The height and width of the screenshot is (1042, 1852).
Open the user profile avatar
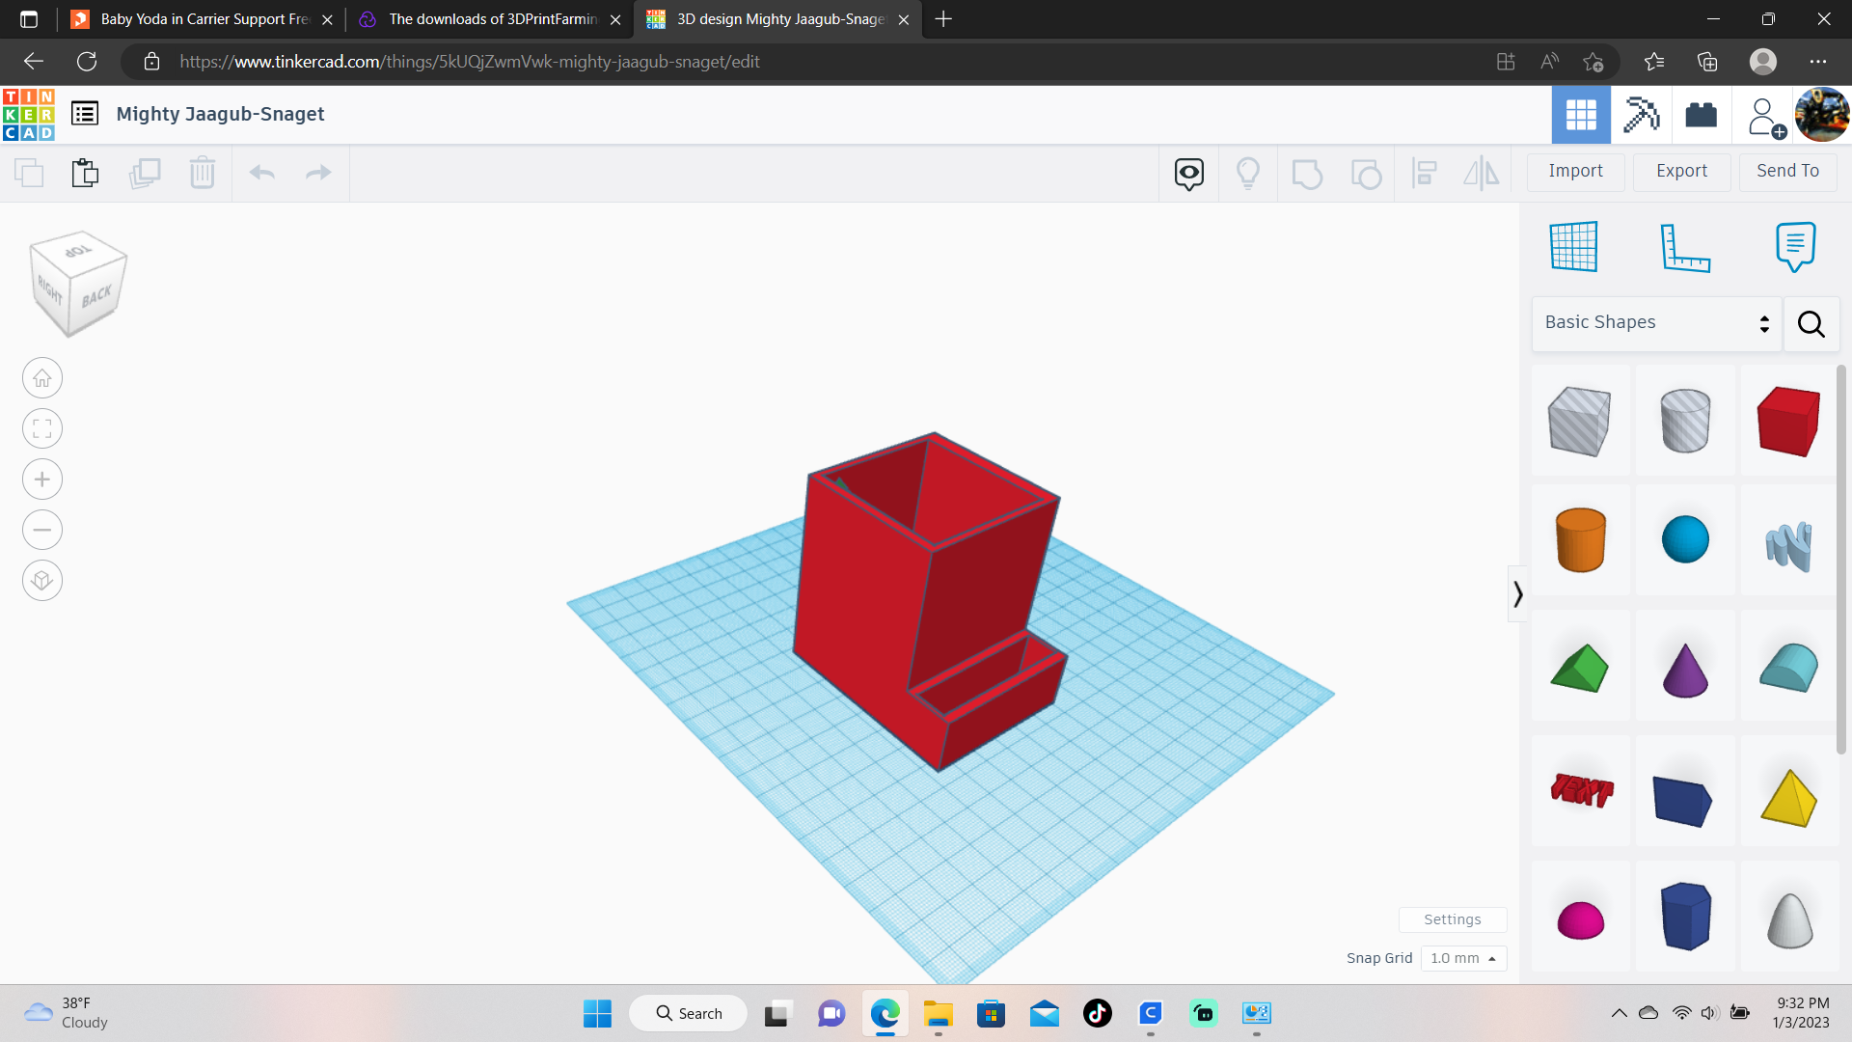[1822, 115]
